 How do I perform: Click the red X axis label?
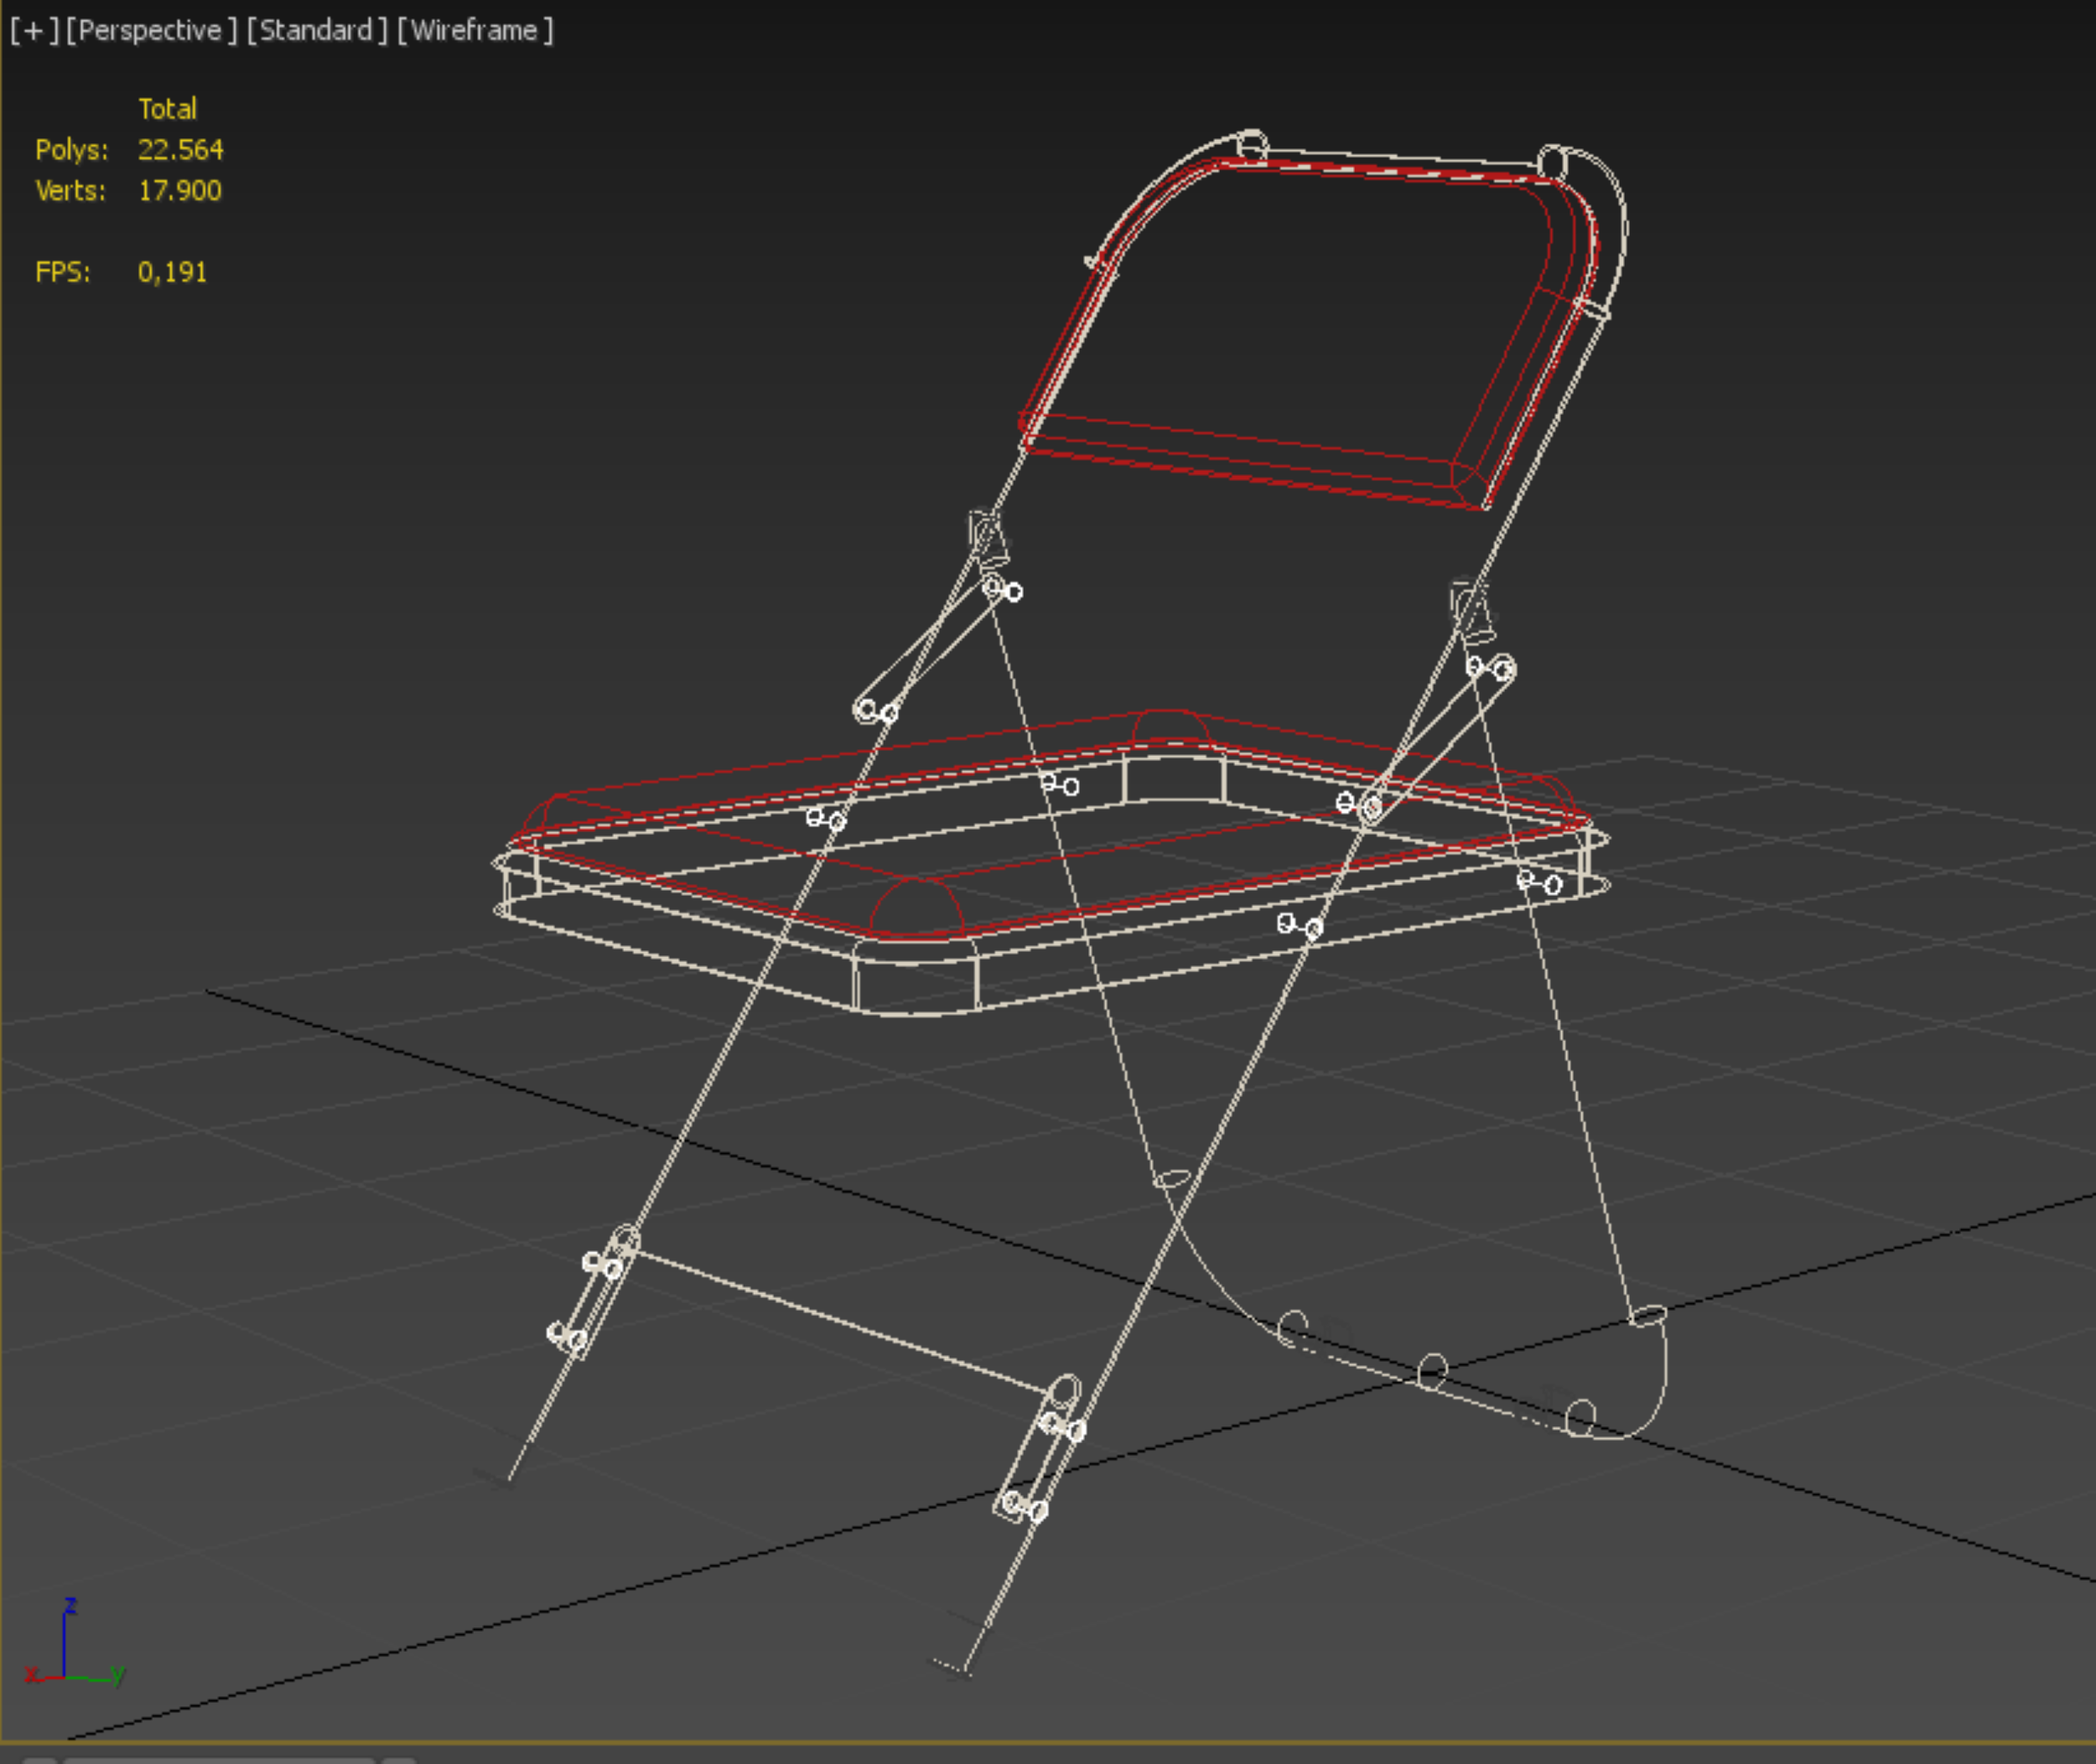31,1674
